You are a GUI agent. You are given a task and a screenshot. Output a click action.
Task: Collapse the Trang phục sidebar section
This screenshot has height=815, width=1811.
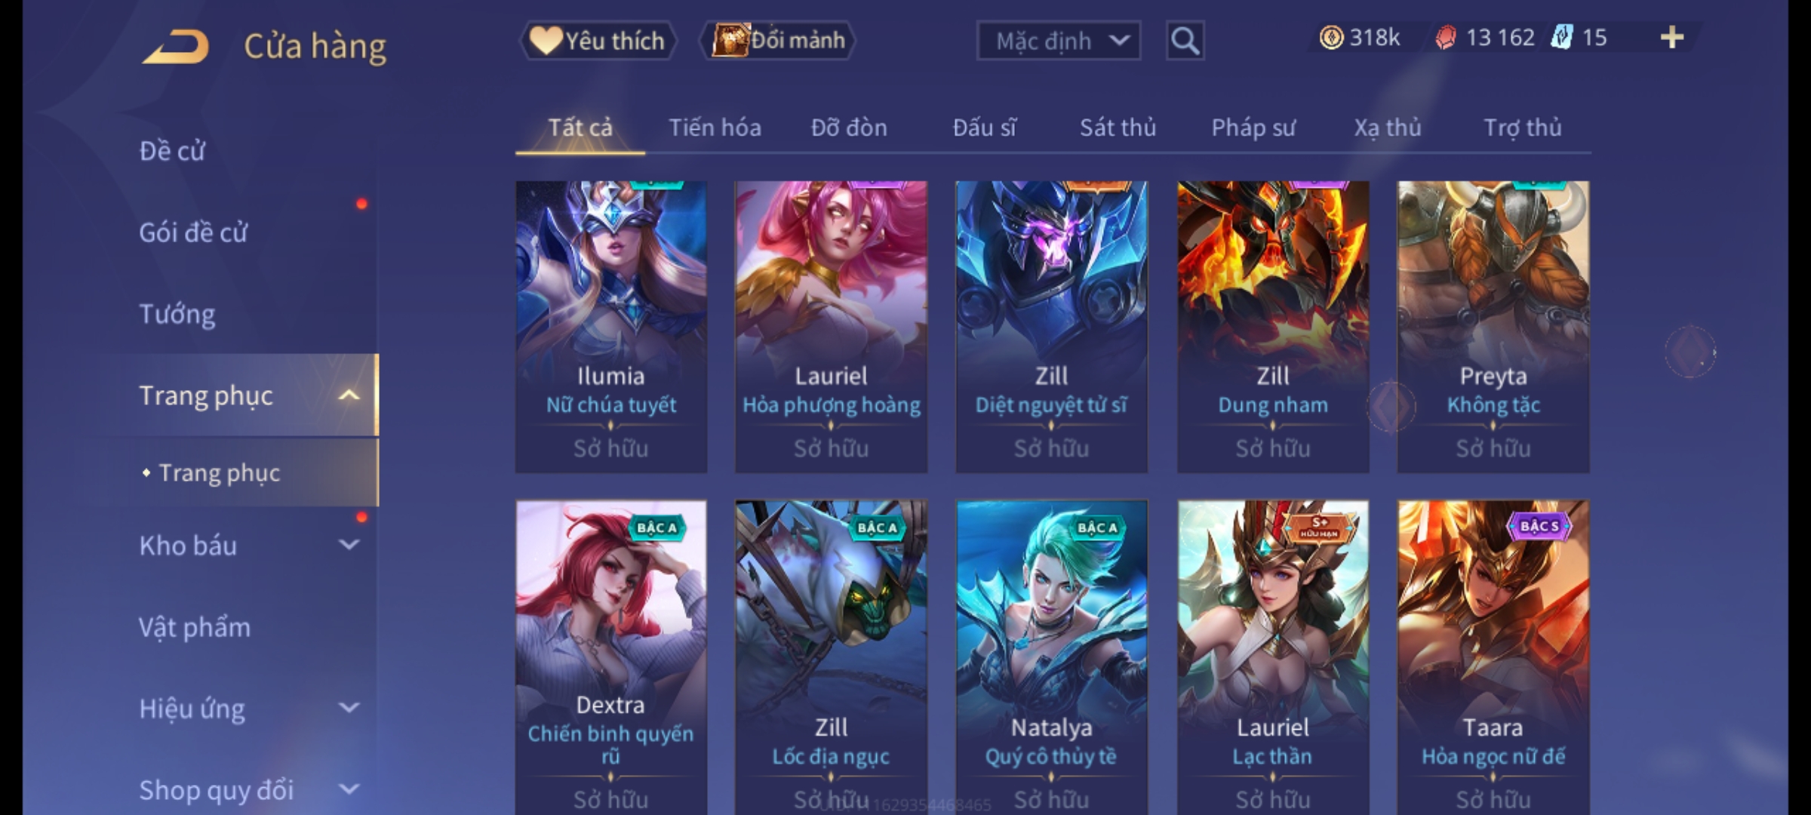(x=349, y=395)
